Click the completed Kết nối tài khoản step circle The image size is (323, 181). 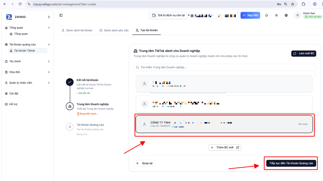(x=70, y=82)
